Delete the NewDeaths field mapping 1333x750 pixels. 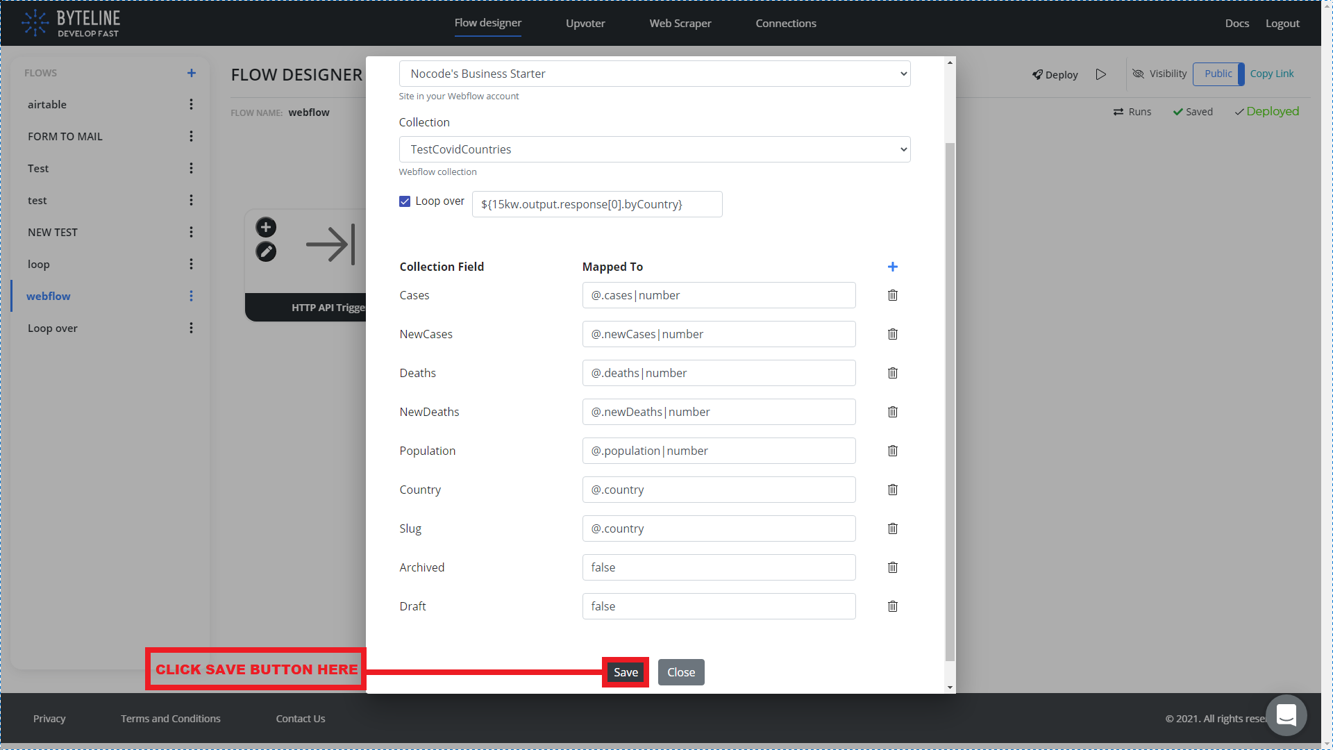[893, 412]
